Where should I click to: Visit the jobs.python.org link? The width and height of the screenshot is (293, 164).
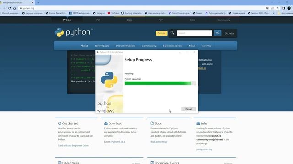[205, 149]
